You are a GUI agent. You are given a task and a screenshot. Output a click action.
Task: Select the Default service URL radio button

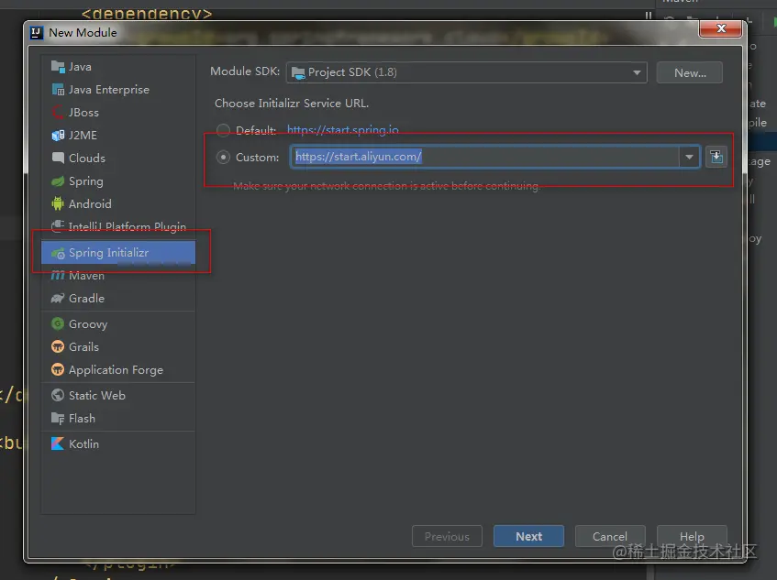click(224, 130)
